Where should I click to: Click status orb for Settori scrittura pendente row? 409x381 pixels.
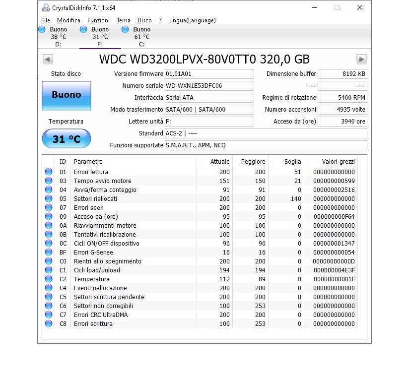[49, 297]
